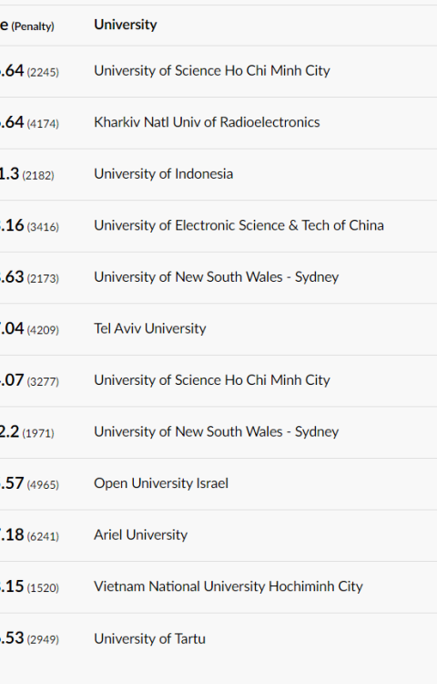Select University of Electronic Science & Tech of China

pyautogui.click(x=239, y=225)
